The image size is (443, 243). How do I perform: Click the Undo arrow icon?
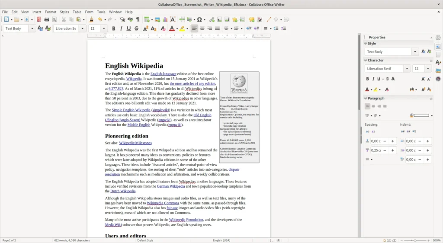click(x=100, y=19)
